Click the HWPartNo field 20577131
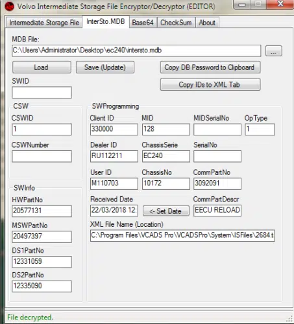Screen dimensions: 294x324 click(x=42, y=211)
